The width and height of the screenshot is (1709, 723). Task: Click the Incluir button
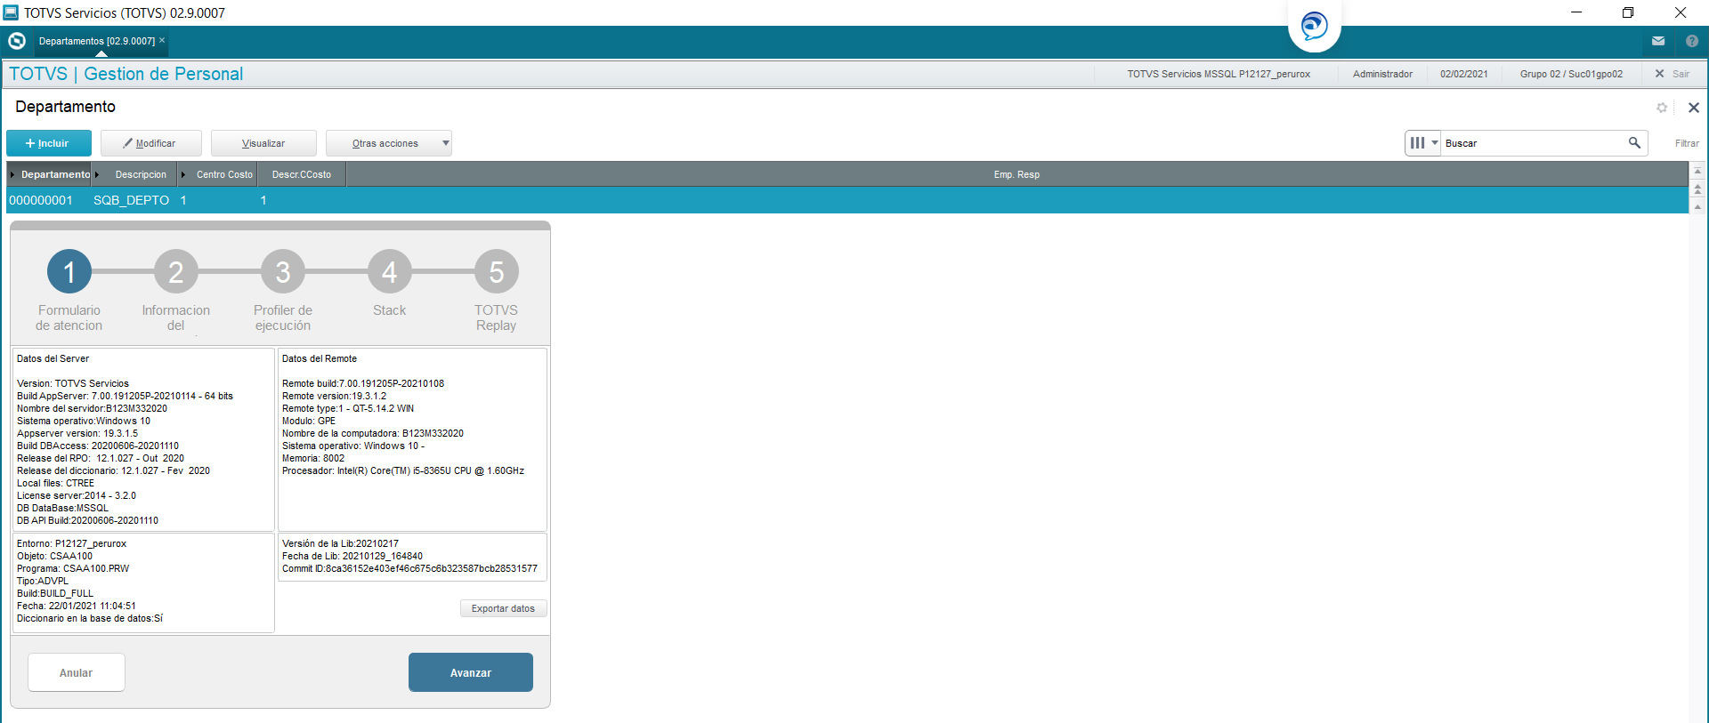coord(49,143)
